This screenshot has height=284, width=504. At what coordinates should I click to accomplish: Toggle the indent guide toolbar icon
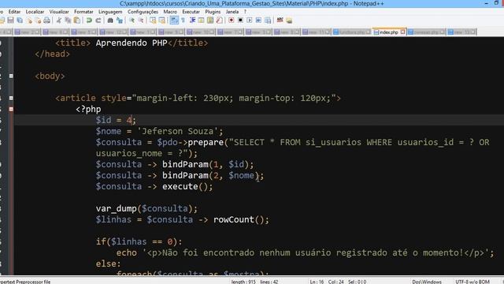tap(192, 21)
